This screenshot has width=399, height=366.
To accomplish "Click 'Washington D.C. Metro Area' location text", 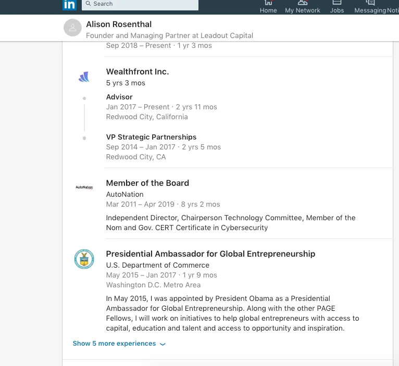I will tap(153, 285).
